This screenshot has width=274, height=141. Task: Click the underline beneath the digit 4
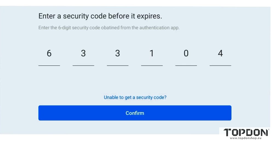[220, 66]
